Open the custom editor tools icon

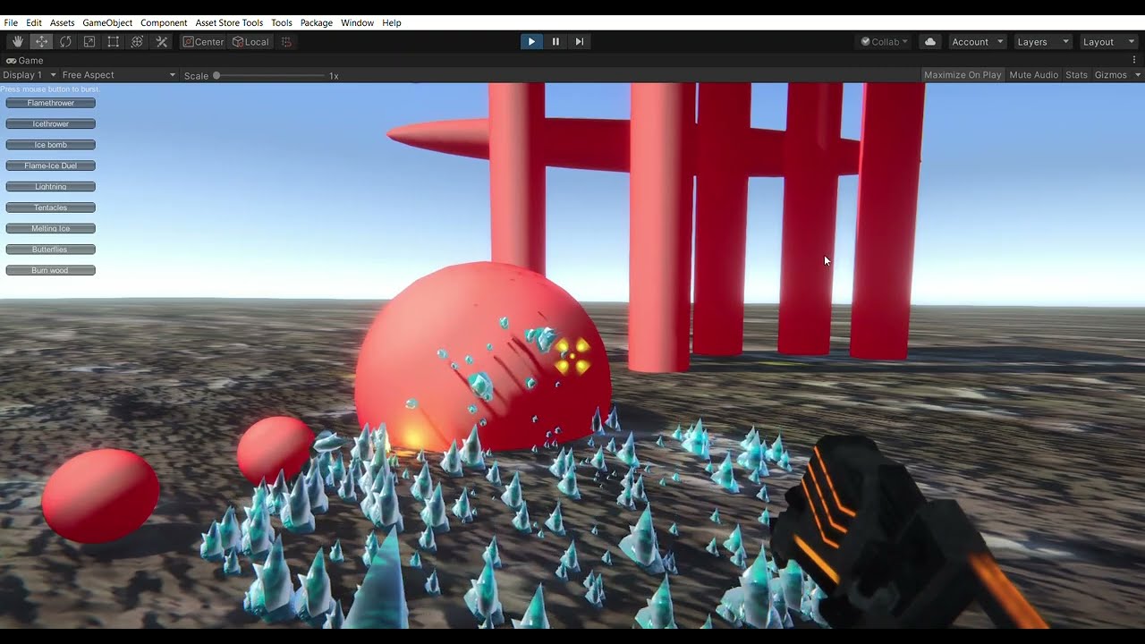162,42
